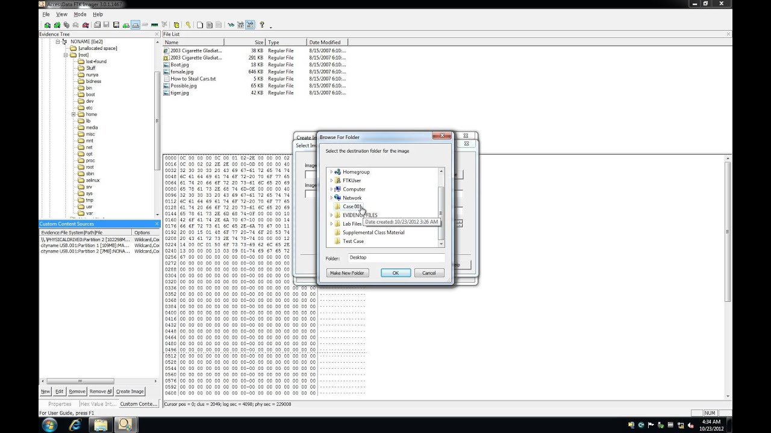Switch viewer to TEXT mode icon

[x=240, y=25]
